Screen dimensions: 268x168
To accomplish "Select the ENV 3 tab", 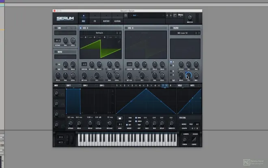I will [102, 85].
